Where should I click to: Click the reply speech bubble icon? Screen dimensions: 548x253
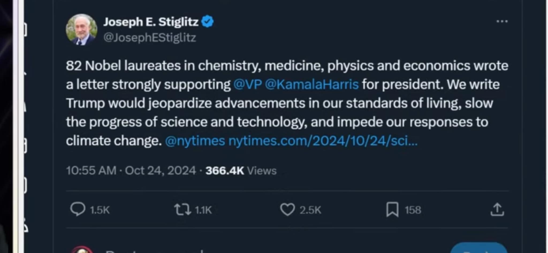78,209
